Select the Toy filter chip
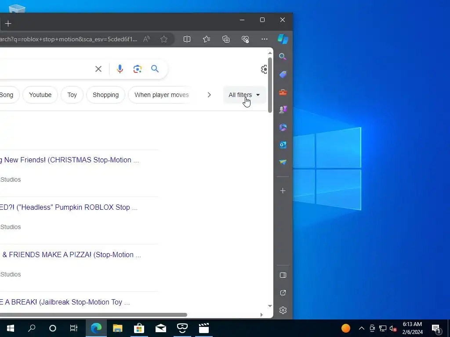This screenshot has height=337, width=450. [x=72, y=95]
